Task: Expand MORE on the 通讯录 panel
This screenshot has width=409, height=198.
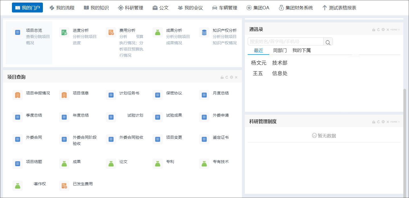Action: coord(395,29)
